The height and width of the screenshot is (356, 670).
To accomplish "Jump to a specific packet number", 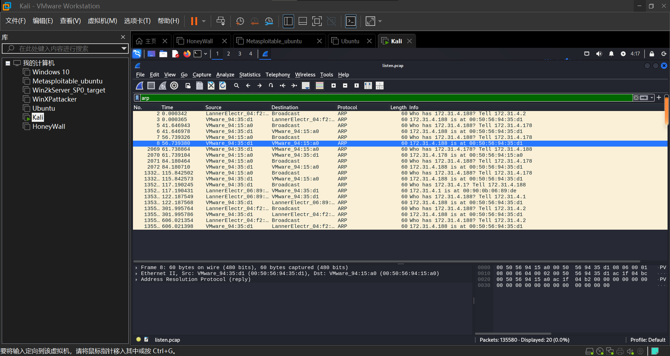I will (x=271, y=86).
